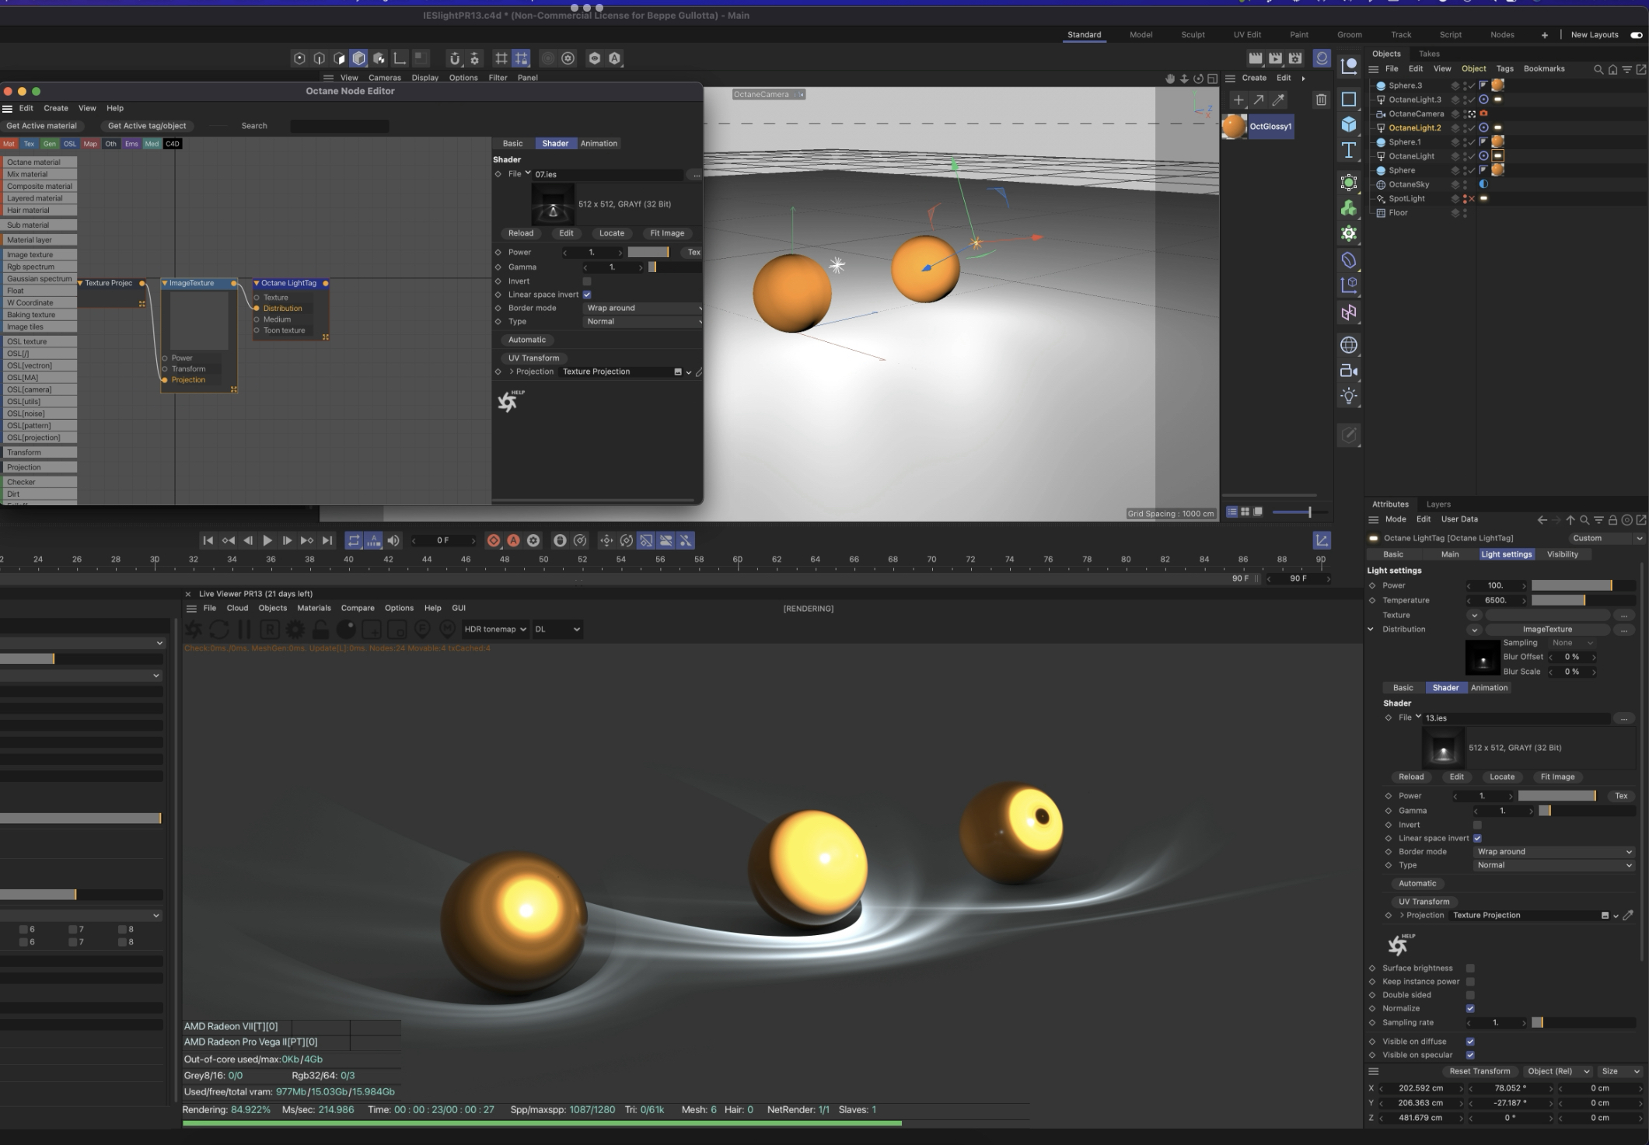
Task: Click the Record Active Objects keyframe icon
Action: click(493, 540)
